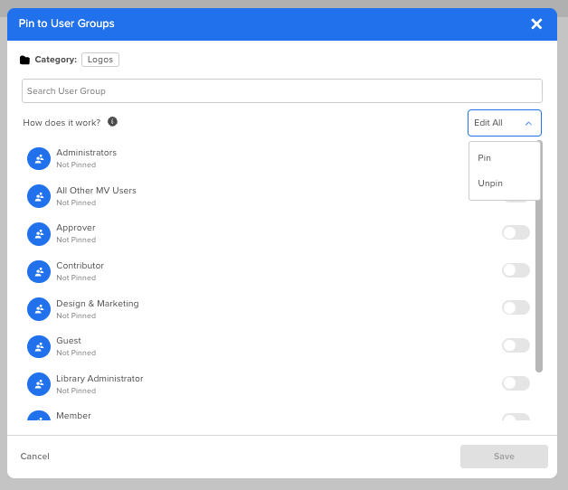Focus the Search User Group field
The width and height of the screenshot is (568, 490).
coord(282,91)
